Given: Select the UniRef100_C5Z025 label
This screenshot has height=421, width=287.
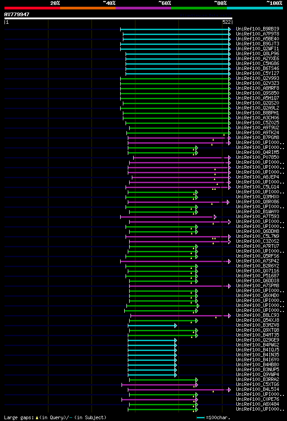Looking at the screenshot, I should pos(257,123).
